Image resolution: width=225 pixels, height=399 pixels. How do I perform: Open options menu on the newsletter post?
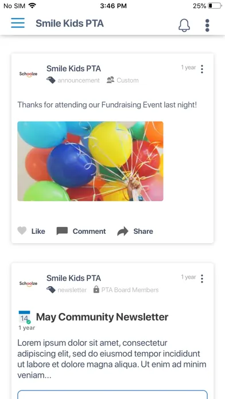coord(202,279)
